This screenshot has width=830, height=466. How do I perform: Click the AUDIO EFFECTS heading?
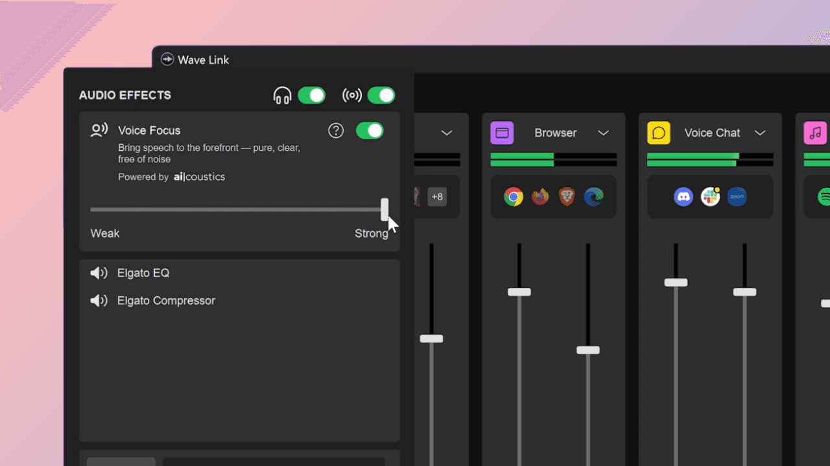pos(125,95)
